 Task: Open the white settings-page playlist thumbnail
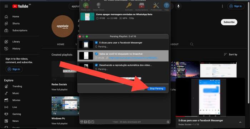click(x=219, y=69)
